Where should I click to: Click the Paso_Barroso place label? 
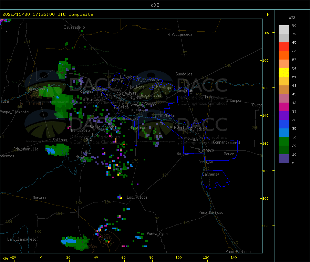point(211,212)
